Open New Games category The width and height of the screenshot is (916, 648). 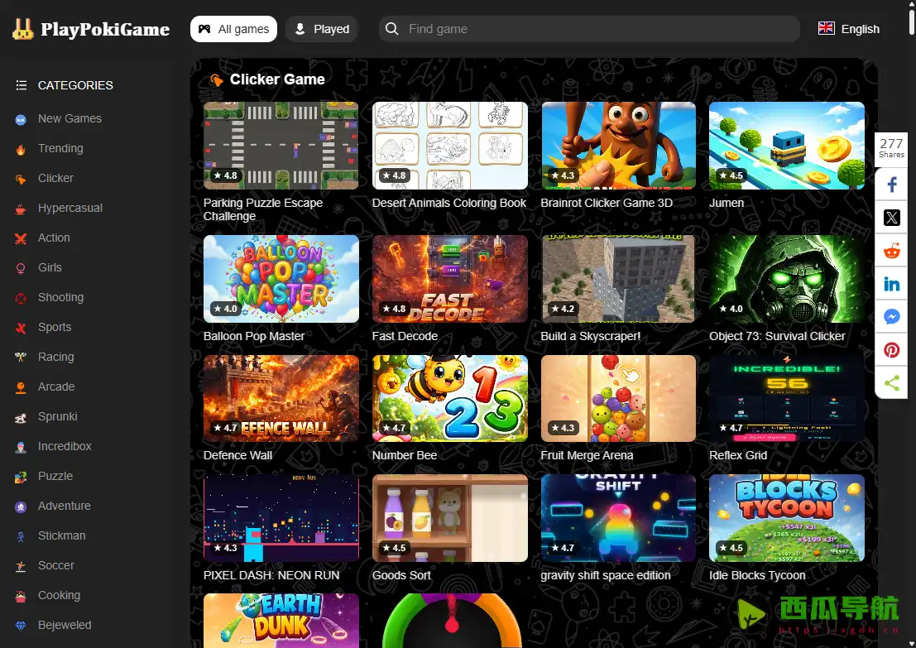click(x=70, y=118)
